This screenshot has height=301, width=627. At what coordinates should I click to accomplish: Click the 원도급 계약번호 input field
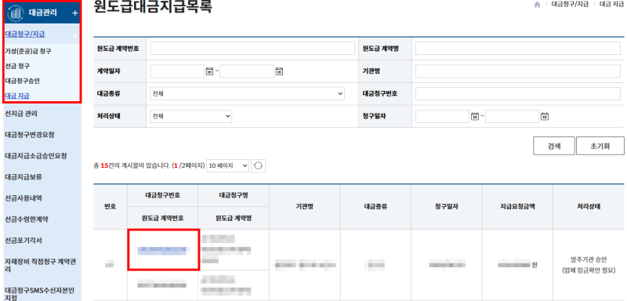coord(252,49)
